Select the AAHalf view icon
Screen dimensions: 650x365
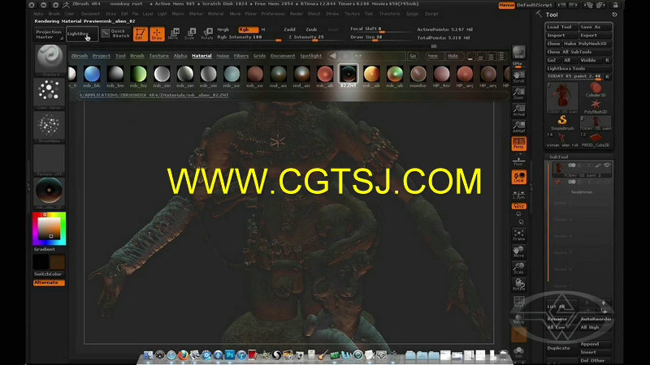[x=518, y=127]
